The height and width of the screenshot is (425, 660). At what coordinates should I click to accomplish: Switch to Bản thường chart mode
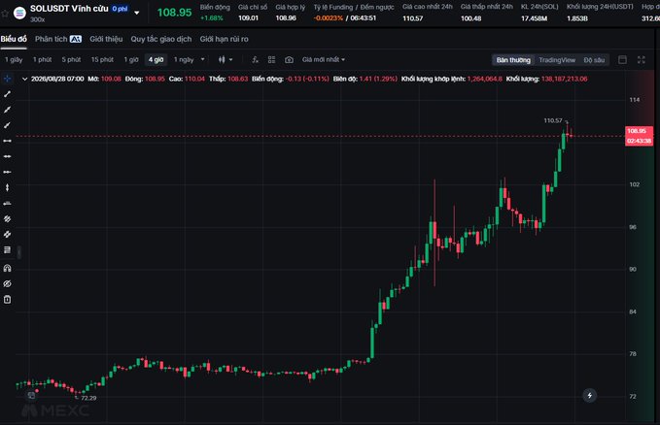coord(513,60)
